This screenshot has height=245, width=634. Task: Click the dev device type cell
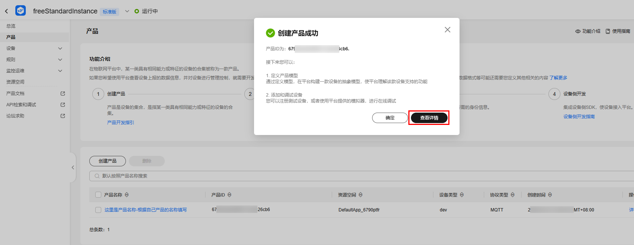[443, 210]
